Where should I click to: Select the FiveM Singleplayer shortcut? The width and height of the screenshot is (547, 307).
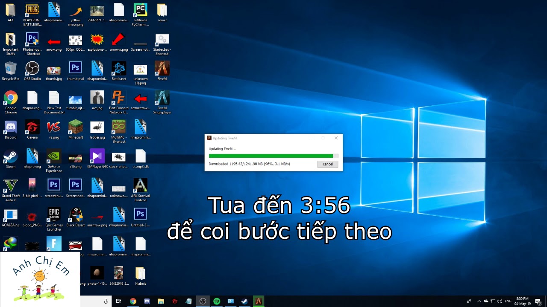[x=162, y=102]
